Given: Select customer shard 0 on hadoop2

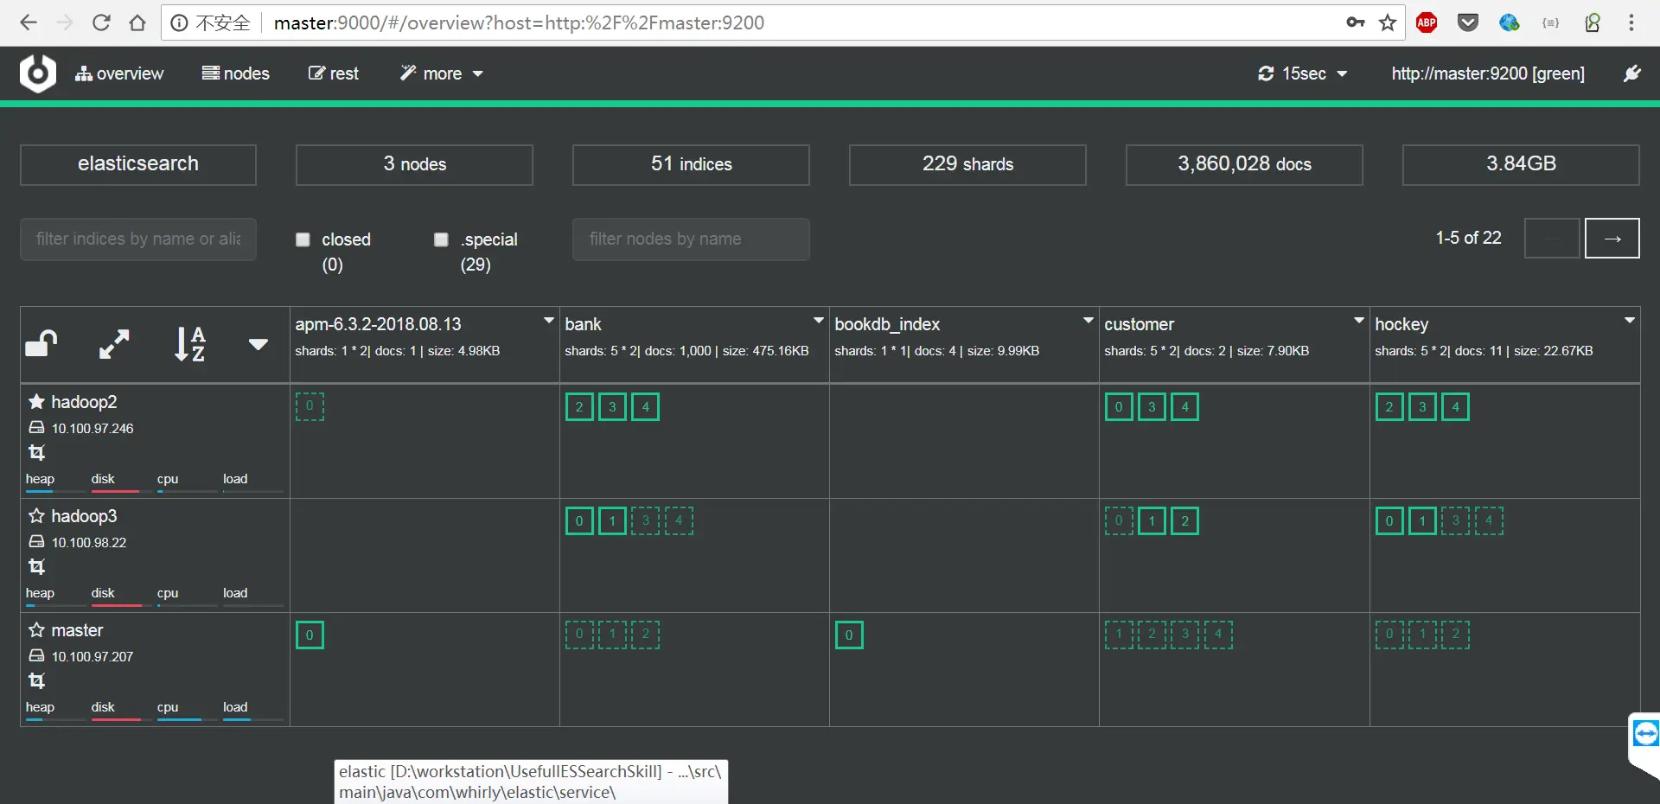Looking at the screenshot, I should tap(1119, 407).
